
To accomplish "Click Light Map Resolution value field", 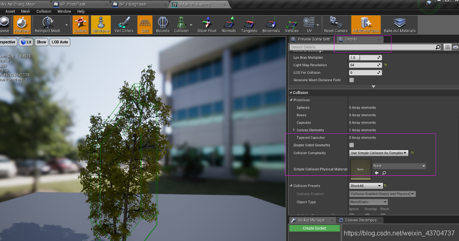I will (x=365, y=65).
